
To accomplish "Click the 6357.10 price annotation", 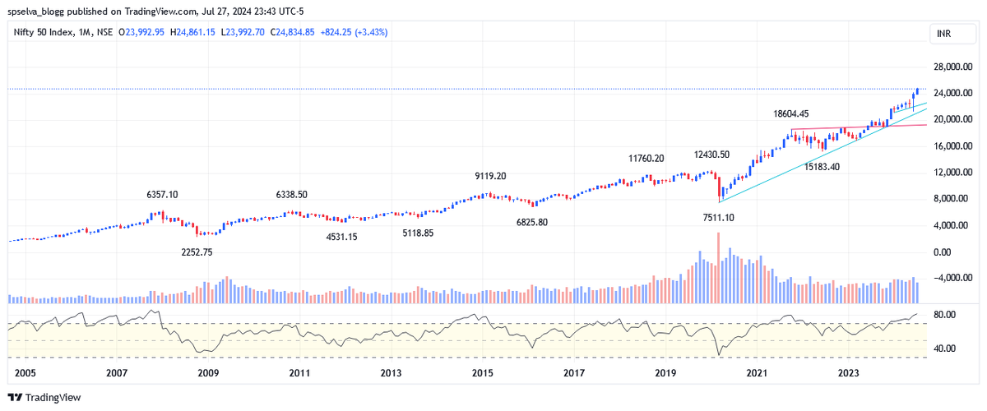I will [162, 195].
